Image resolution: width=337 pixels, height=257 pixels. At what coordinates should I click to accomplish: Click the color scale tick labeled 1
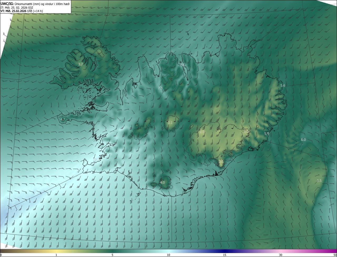click(57, 255)
